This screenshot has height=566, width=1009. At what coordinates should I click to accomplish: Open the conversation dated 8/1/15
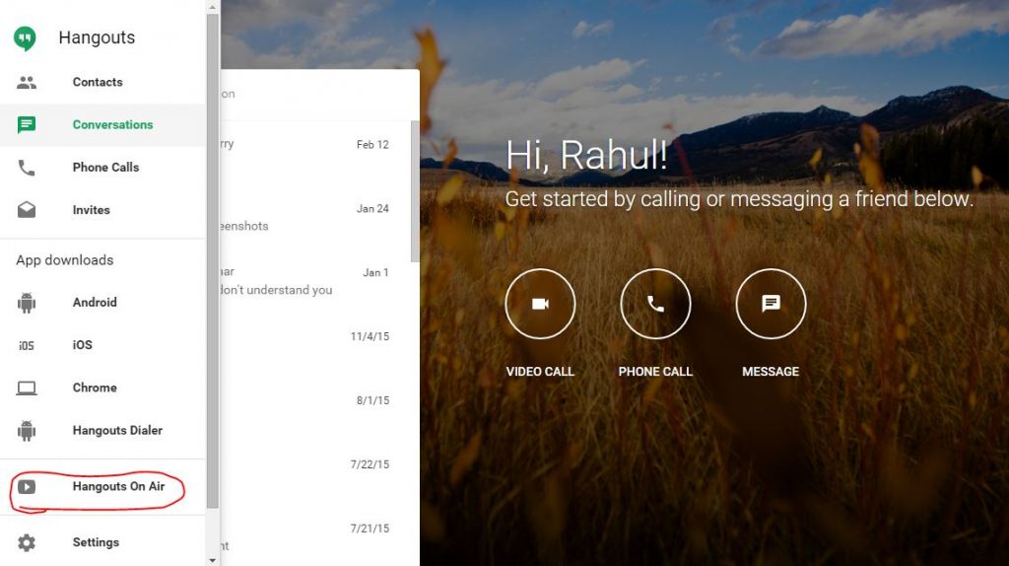(x=316, y=408)
